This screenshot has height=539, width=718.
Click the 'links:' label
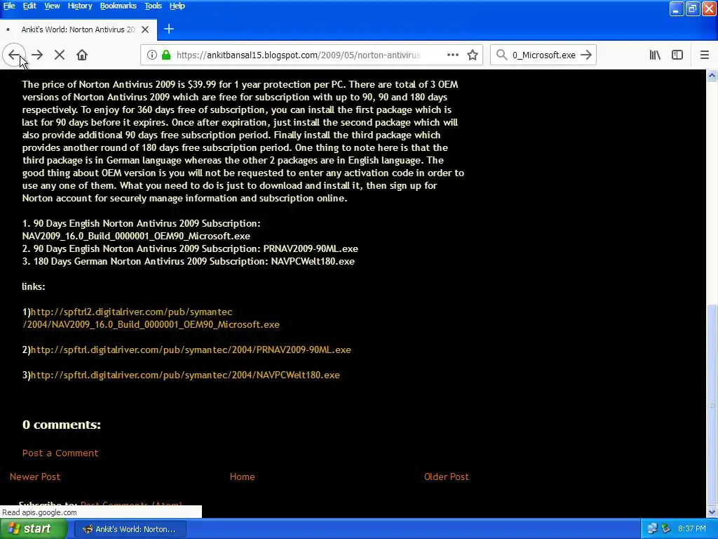point(34,286)
